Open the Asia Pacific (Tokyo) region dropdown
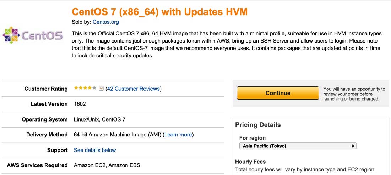This screenshot has height=175, width=391. tap(298, 146)
